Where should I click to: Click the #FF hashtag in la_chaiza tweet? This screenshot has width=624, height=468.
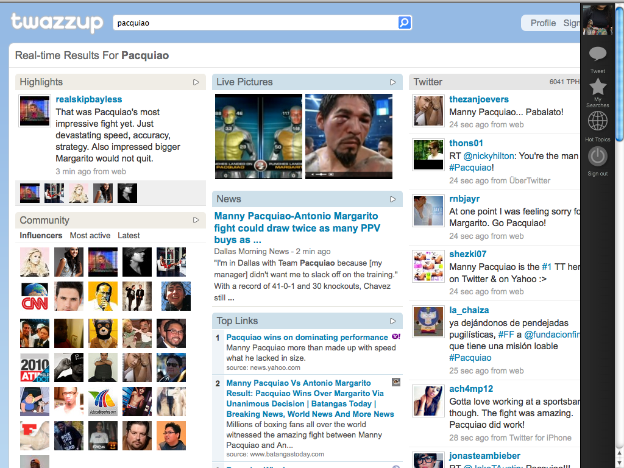[506, 335]
